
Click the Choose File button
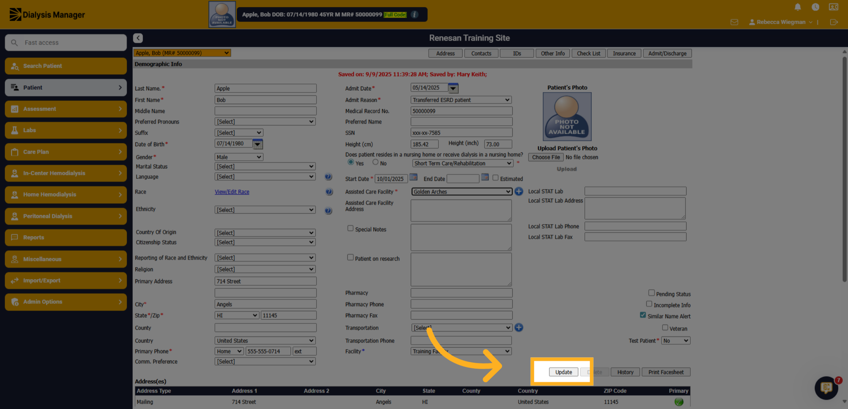(546, 157)
